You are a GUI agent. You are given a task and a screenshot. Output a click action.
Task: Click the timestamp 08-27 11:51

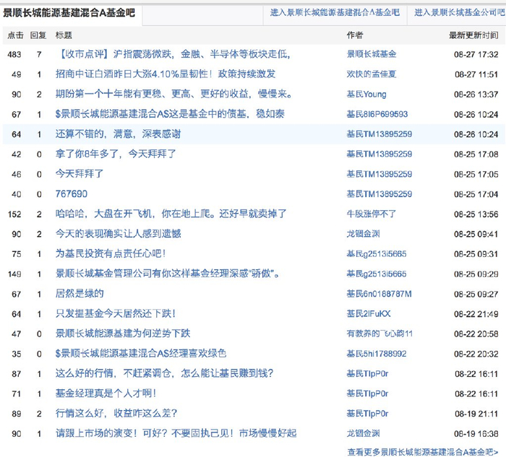pyautogui.click(x=476, y=74)
